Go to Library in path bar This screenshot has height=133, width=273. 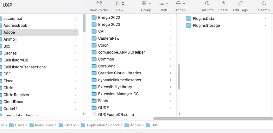(x=67, y=125)
